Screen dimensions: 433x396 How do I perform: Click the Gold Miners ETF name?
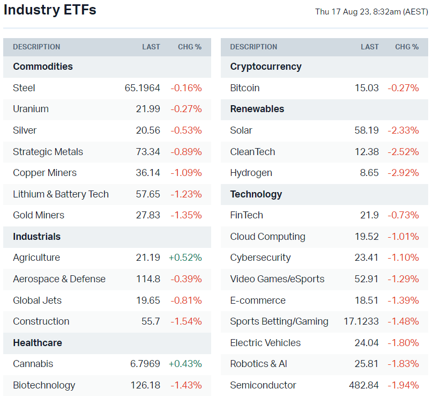pyautogui.click(x=39, y=215)
